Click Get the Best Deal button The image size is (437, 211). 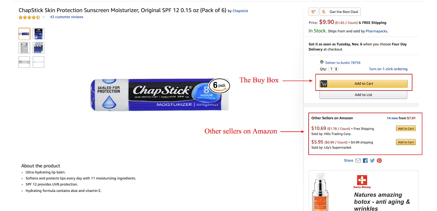[x=340, y=12]
